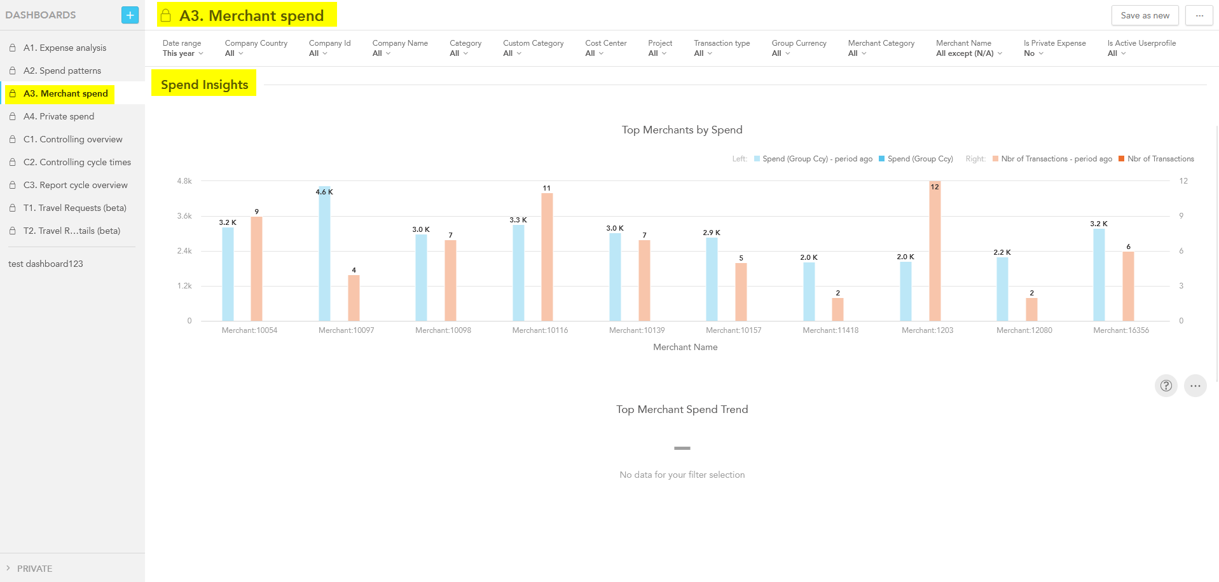Click the plus icon to add dashboard

(130, 15)
